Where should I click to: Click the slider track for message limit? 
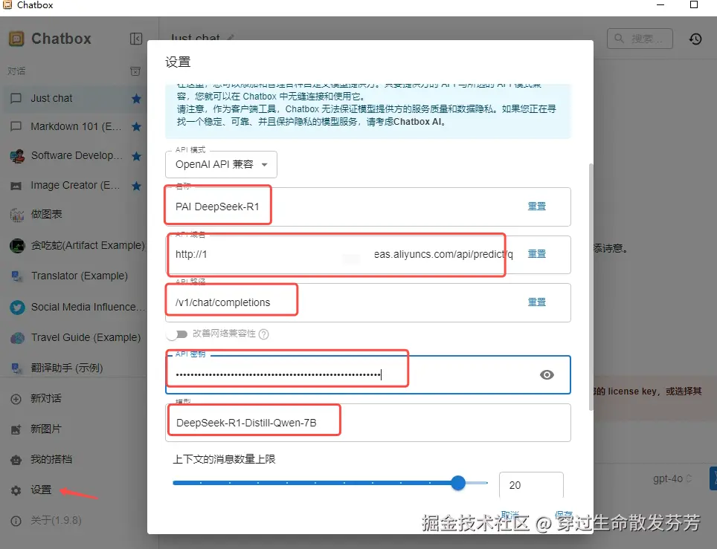329,483
